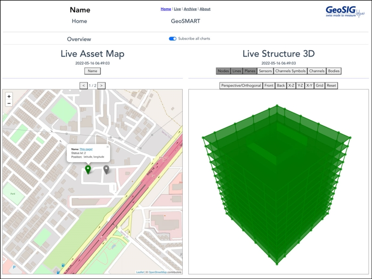Open the Live page in navigation
372x279 pixels.
coord(177,9)
